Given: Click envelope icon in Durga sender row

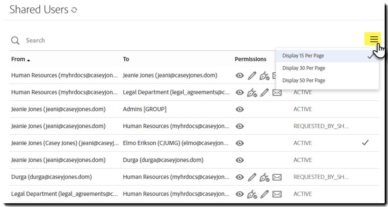Looking at the screenshot, I should [x=277, y=177].
